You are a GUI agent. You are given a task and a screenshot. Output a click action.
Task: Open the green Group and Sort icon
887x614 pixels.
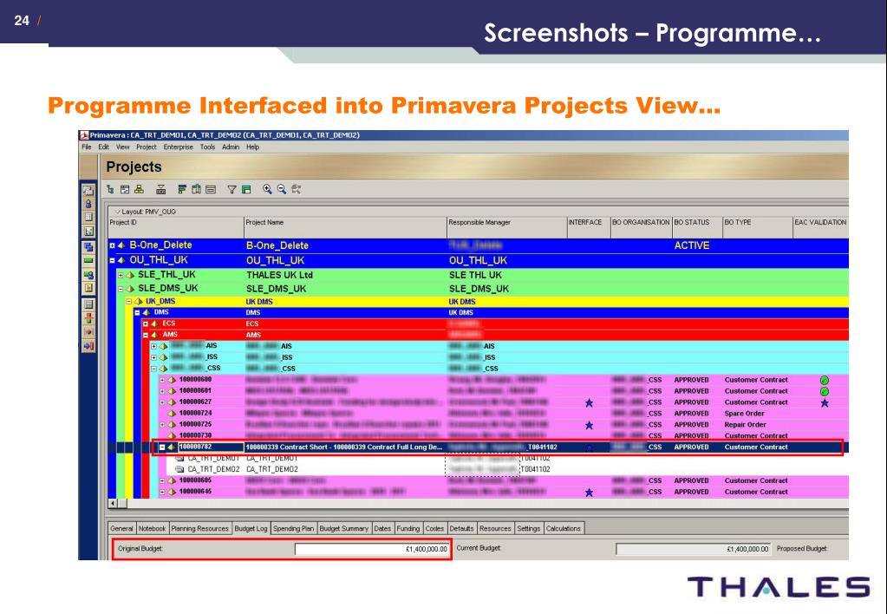[246, 190]
